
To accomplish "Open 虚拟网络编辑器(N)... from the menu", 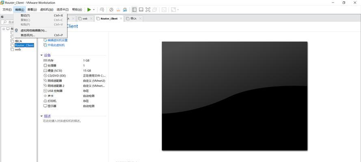I will coord(41,30).
